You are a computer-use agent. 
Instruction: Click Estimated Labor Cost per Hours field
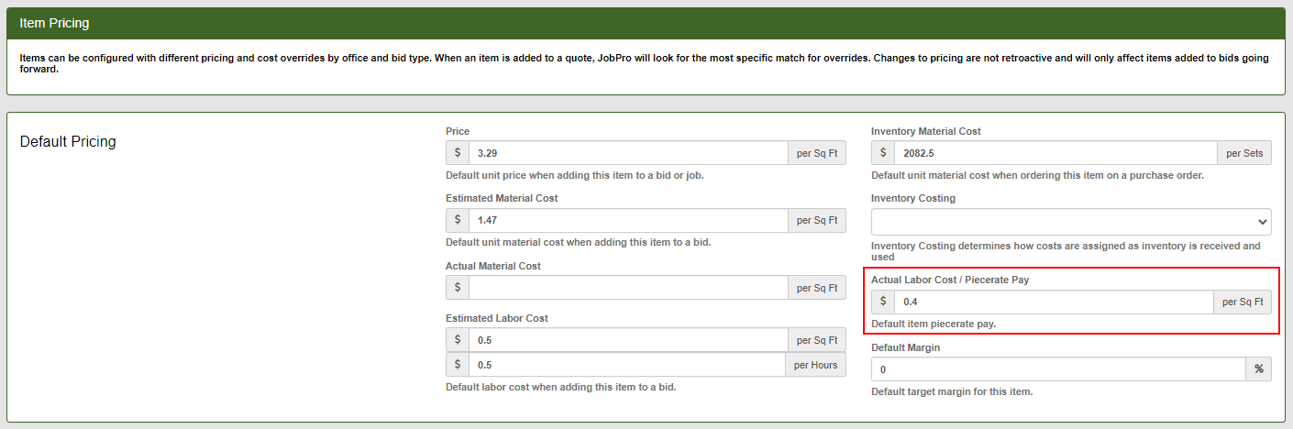click(627, 365)
